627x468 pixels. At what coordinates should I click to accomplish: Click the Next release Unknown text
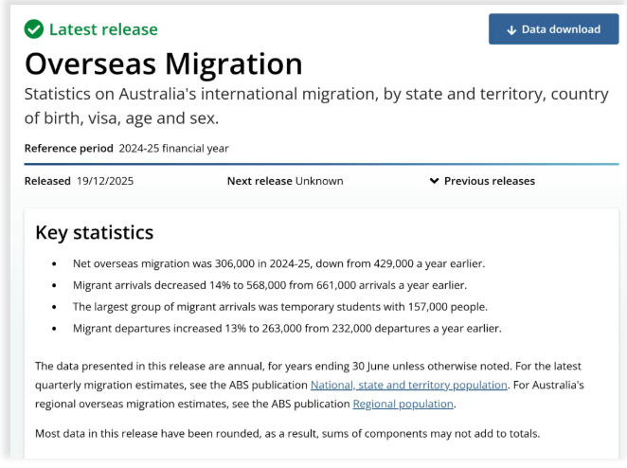tap(285, 181)
